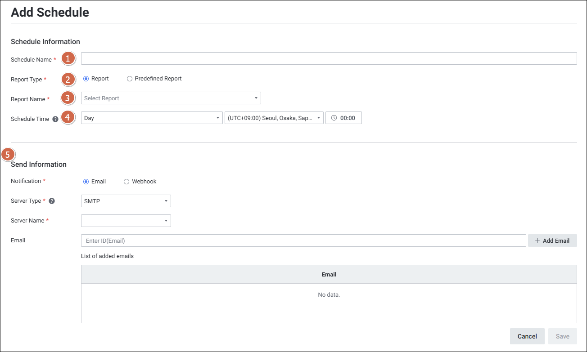Viewport: 587px width, 352px height.
Task: Click numbered callout badge 4
Action: tap(68, 118)
